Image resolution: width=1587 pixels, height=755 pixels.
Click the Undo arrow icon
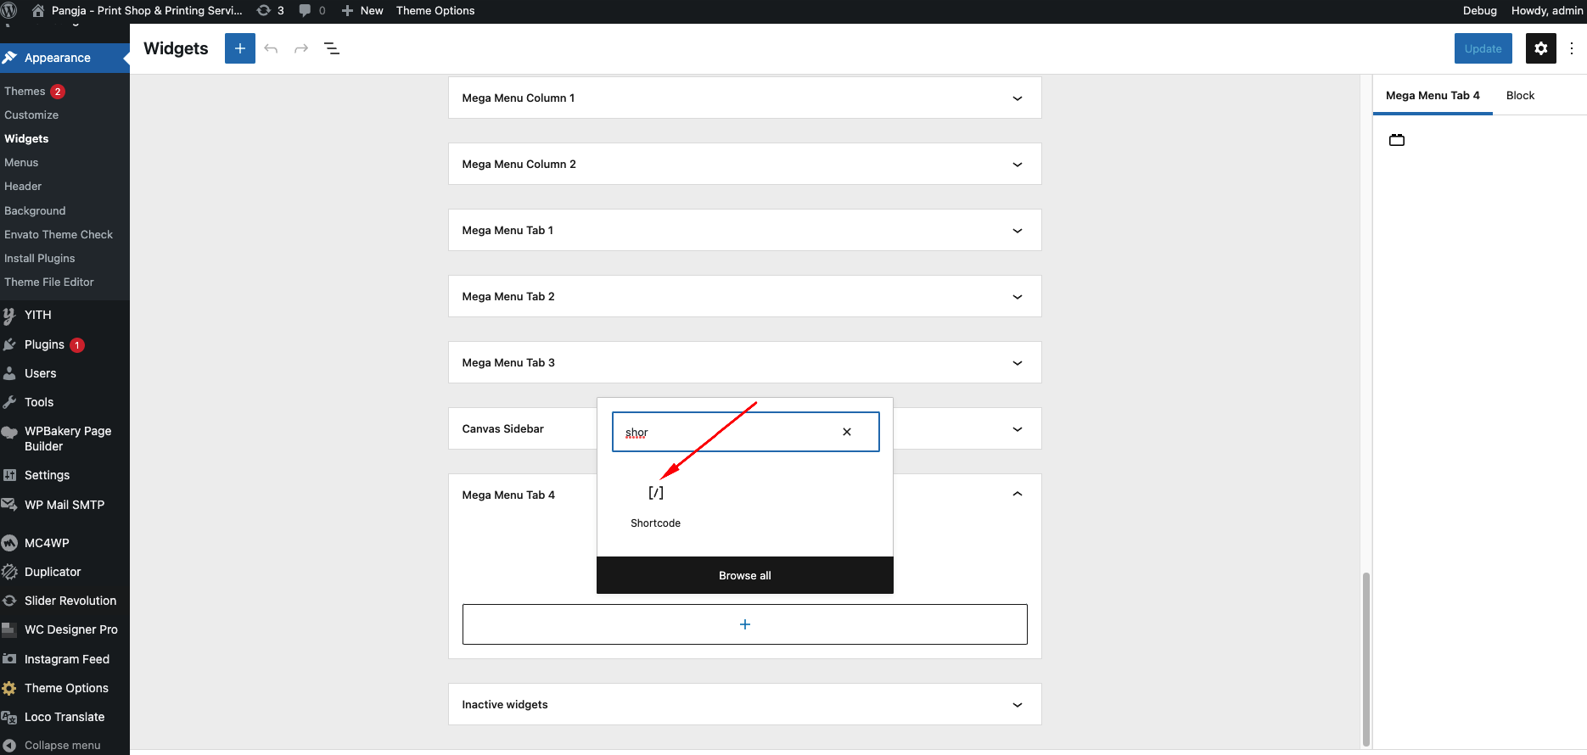click(271, 48)
